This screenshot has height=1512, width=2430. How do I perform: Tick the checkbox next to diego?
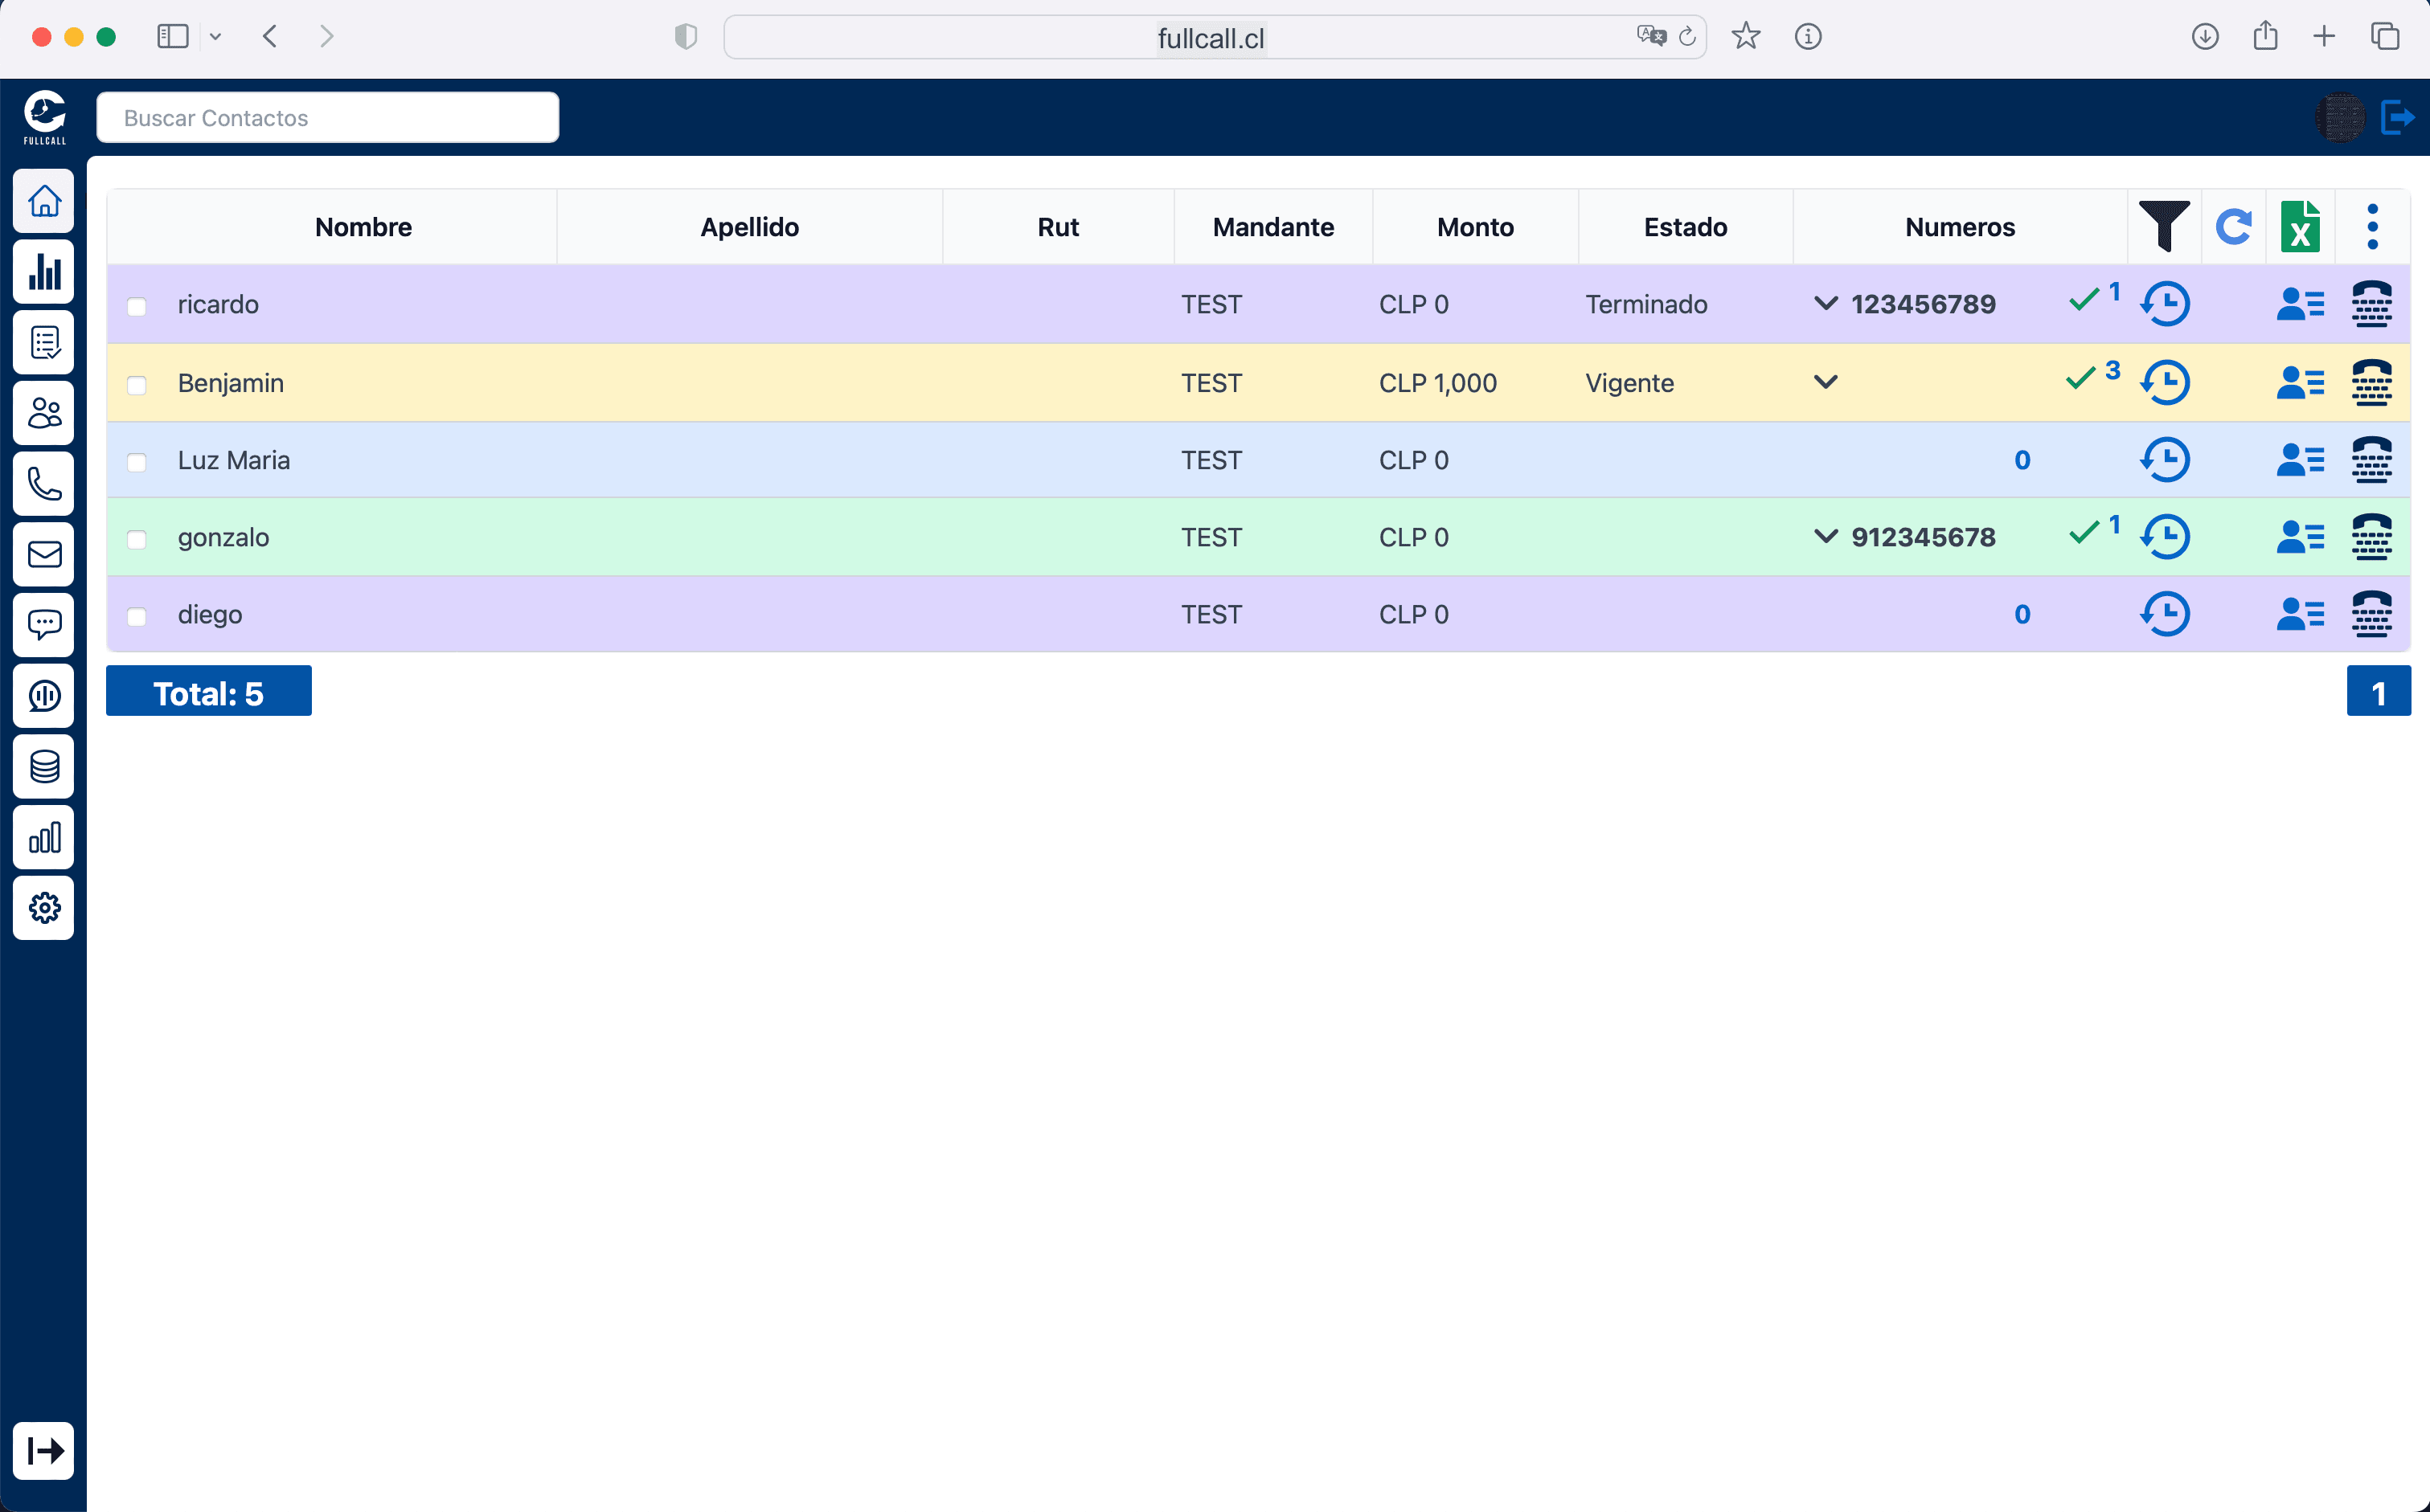point(137,616)
